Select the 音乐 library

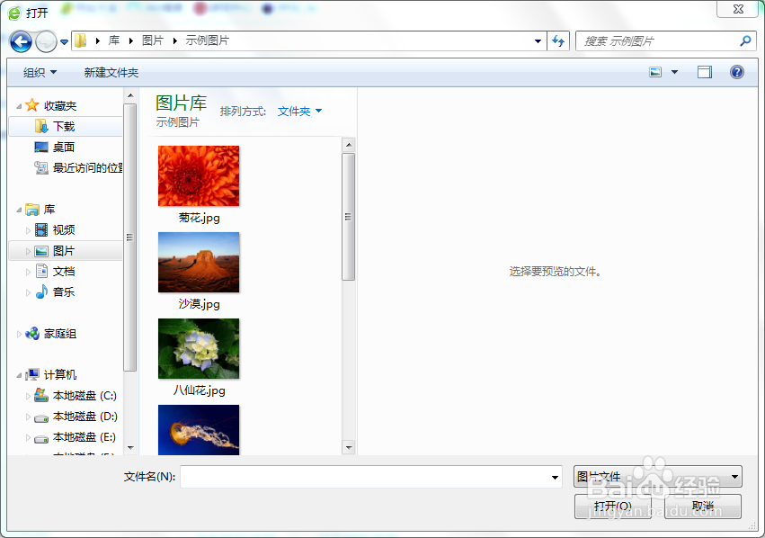[x=64, y=292]
